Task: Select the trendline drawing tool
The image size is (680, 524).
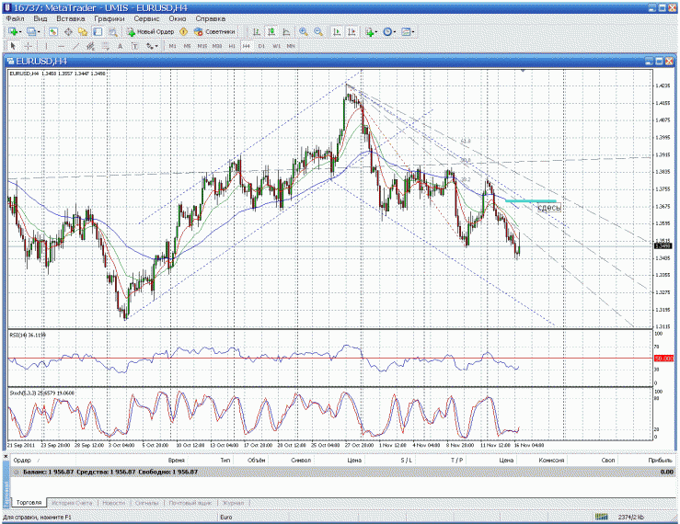Action: pos(77,45)
